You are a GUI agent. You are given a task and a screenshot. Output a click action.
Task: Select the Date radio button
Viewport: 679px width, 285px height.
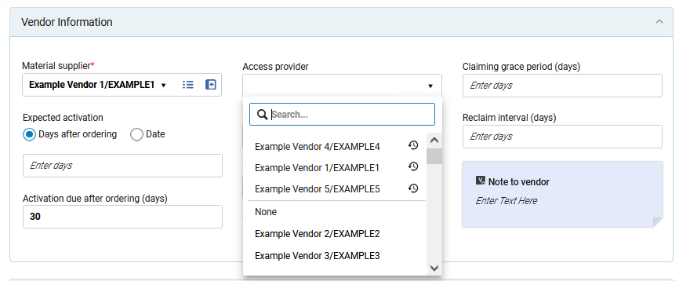pos(136,135)
